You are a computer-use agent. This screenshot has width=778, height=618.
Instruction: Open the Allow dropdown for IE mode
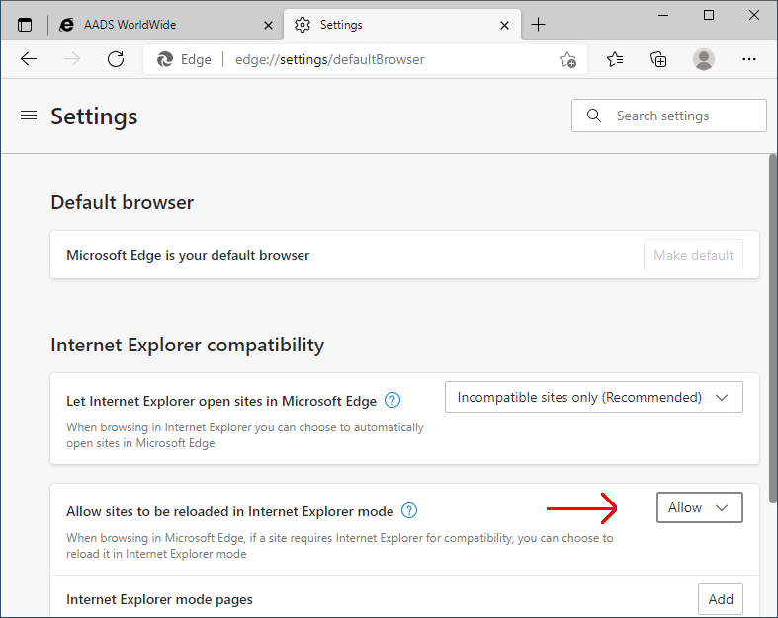click(x=699, y=507)
